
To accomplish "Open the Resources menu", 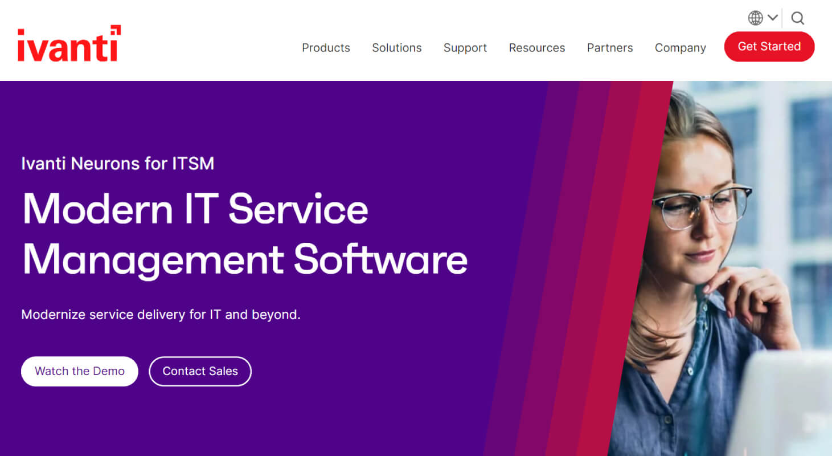I will tap(537, 48).
